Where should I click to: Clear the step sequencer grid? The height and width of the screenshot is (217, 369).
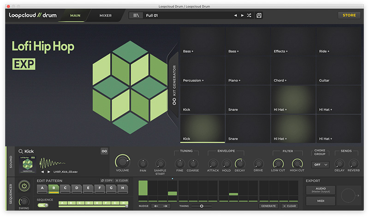click(290, 206)
